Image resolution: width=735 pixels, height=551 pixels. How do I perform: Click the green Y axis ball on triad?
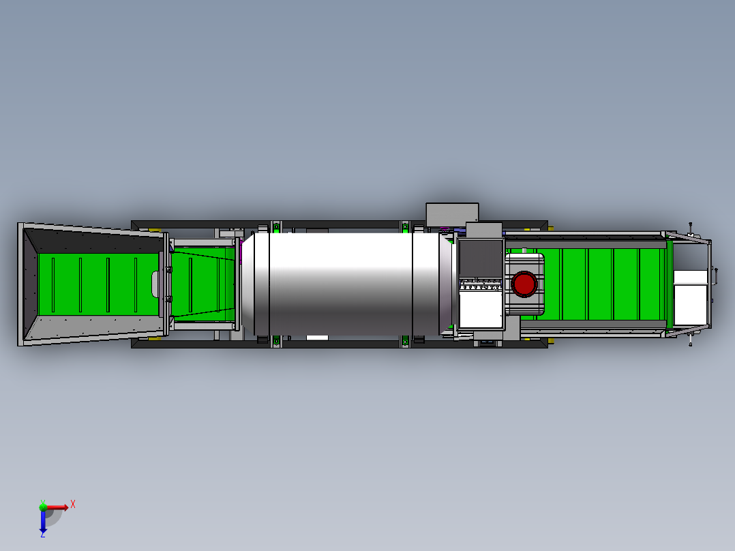43,506
